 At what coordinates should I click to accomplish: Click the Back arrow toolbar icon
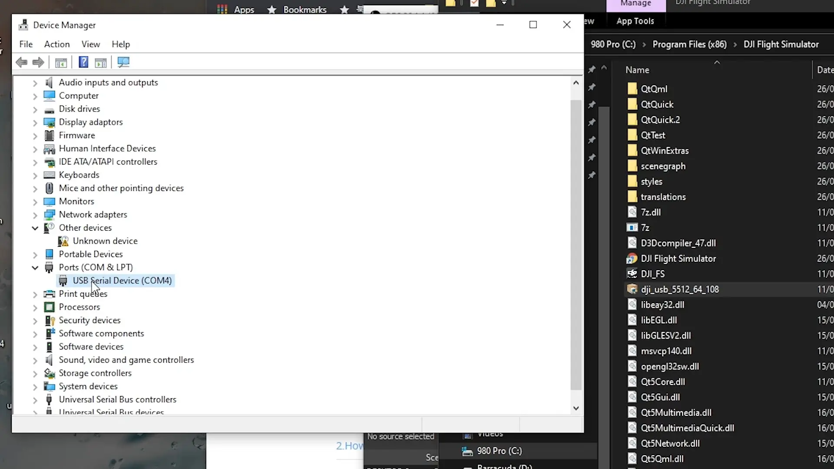pyautogui.click(x=21, y=63)
